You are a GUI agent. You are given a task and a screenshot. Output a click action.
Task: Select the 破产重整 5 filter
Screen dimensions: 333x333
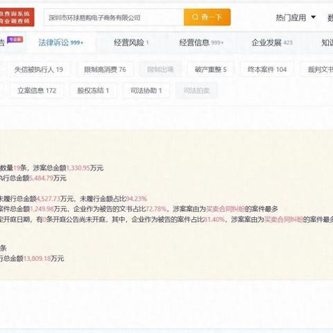pos(210,69)
